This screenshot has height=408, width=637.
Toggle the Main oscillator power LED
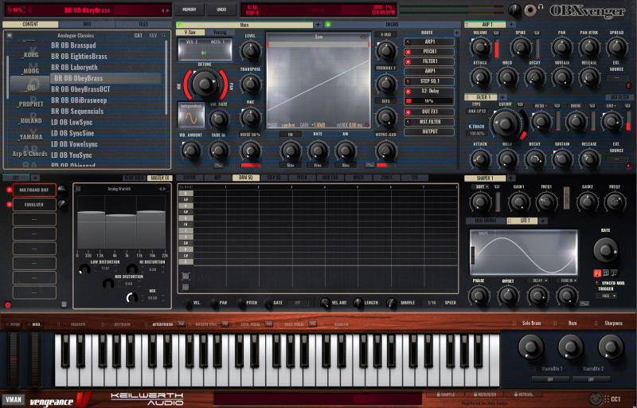[180, 25]
